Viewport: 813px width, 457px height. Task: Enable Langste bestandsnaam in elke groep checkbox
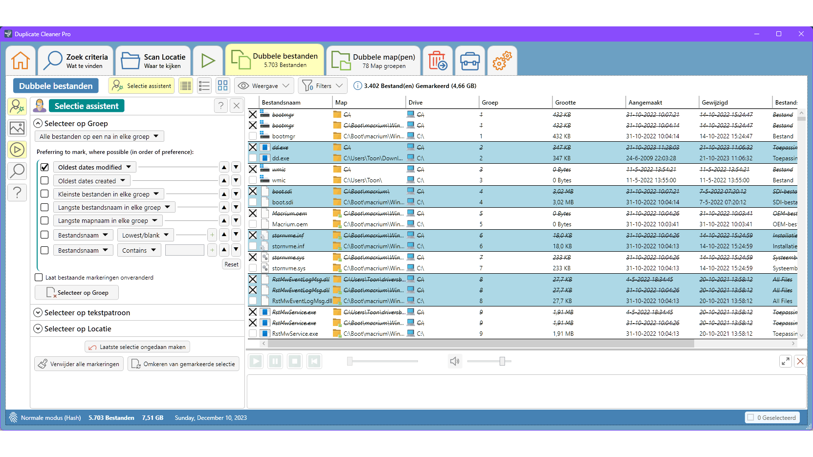44,207
